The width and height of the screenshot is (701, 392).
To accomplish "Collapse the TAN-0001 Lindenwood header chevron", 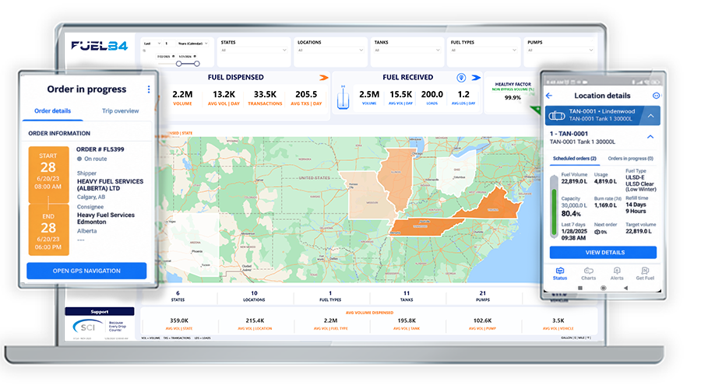I will point(651,116).
